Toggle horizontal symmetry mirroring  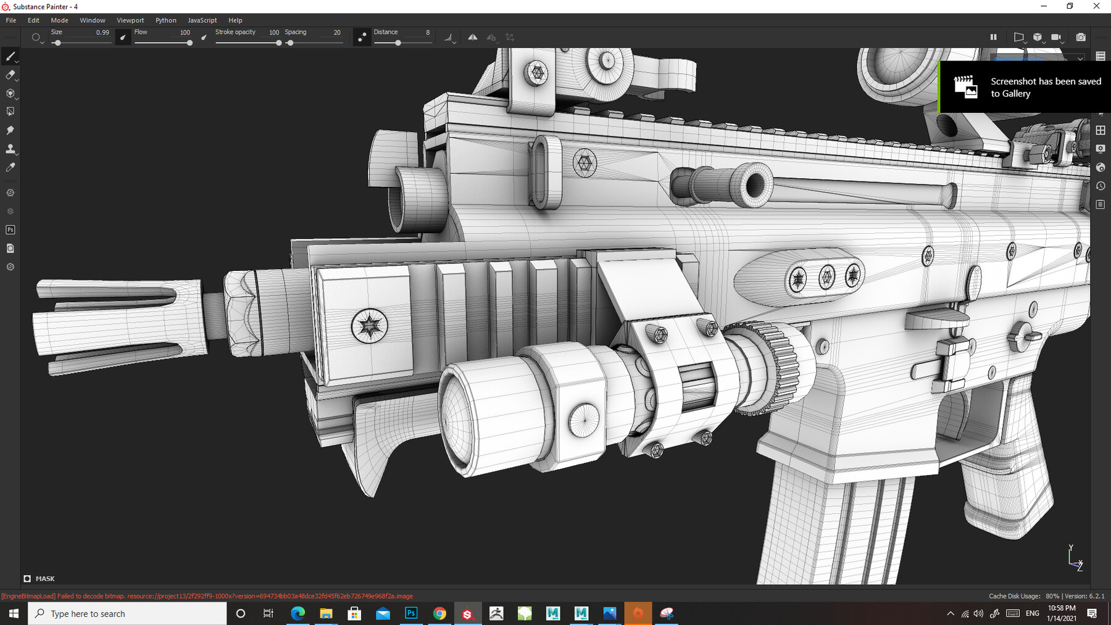(x=472, y=37)
